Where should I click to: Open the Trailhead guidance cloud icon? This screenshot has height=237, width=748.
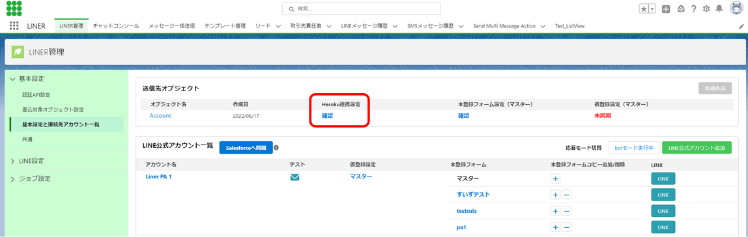[680, 8]
